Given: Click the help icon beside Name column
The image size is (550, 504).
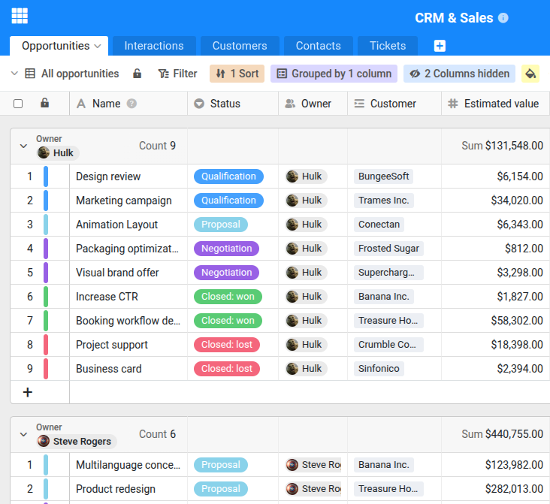Looking at the screenshot, I should [131, 104].
